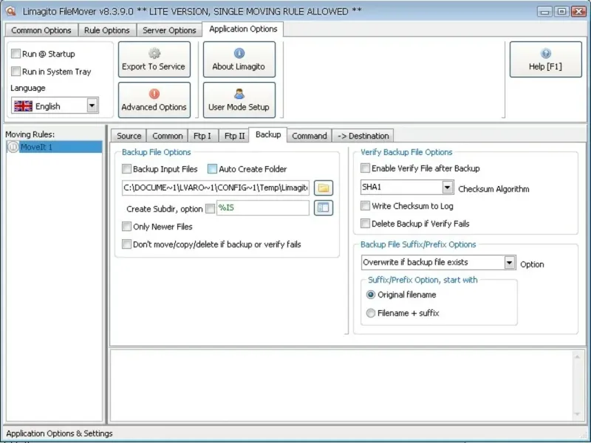The height and width of the screenshot is (443, 591).
Task: Click the log scrollbar up arrow
Action: point(577,357)
